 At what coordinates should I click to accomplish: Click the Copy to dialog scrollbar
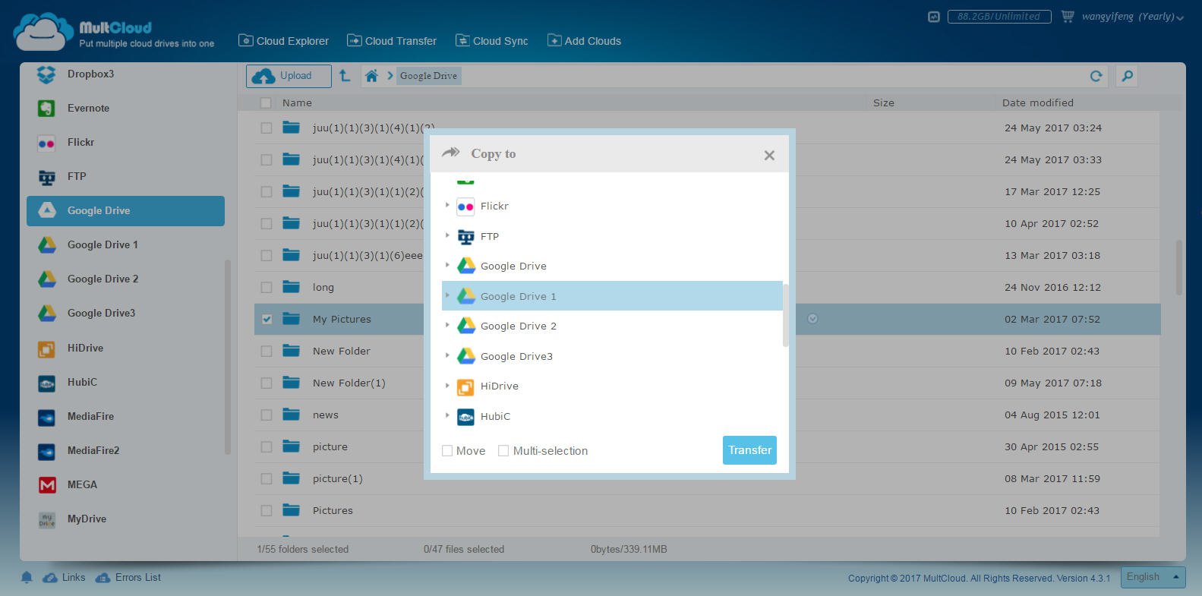[x=785, y=316]
